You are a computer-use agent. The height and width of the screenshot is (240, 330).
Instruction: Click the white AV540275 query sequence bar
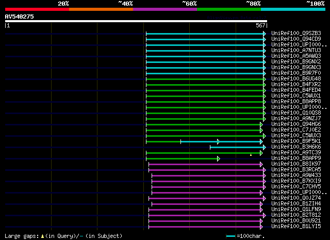136,21
